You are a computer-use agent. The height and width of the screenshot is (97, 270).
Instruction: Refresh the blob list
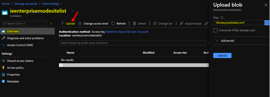(x=118, y=23)
